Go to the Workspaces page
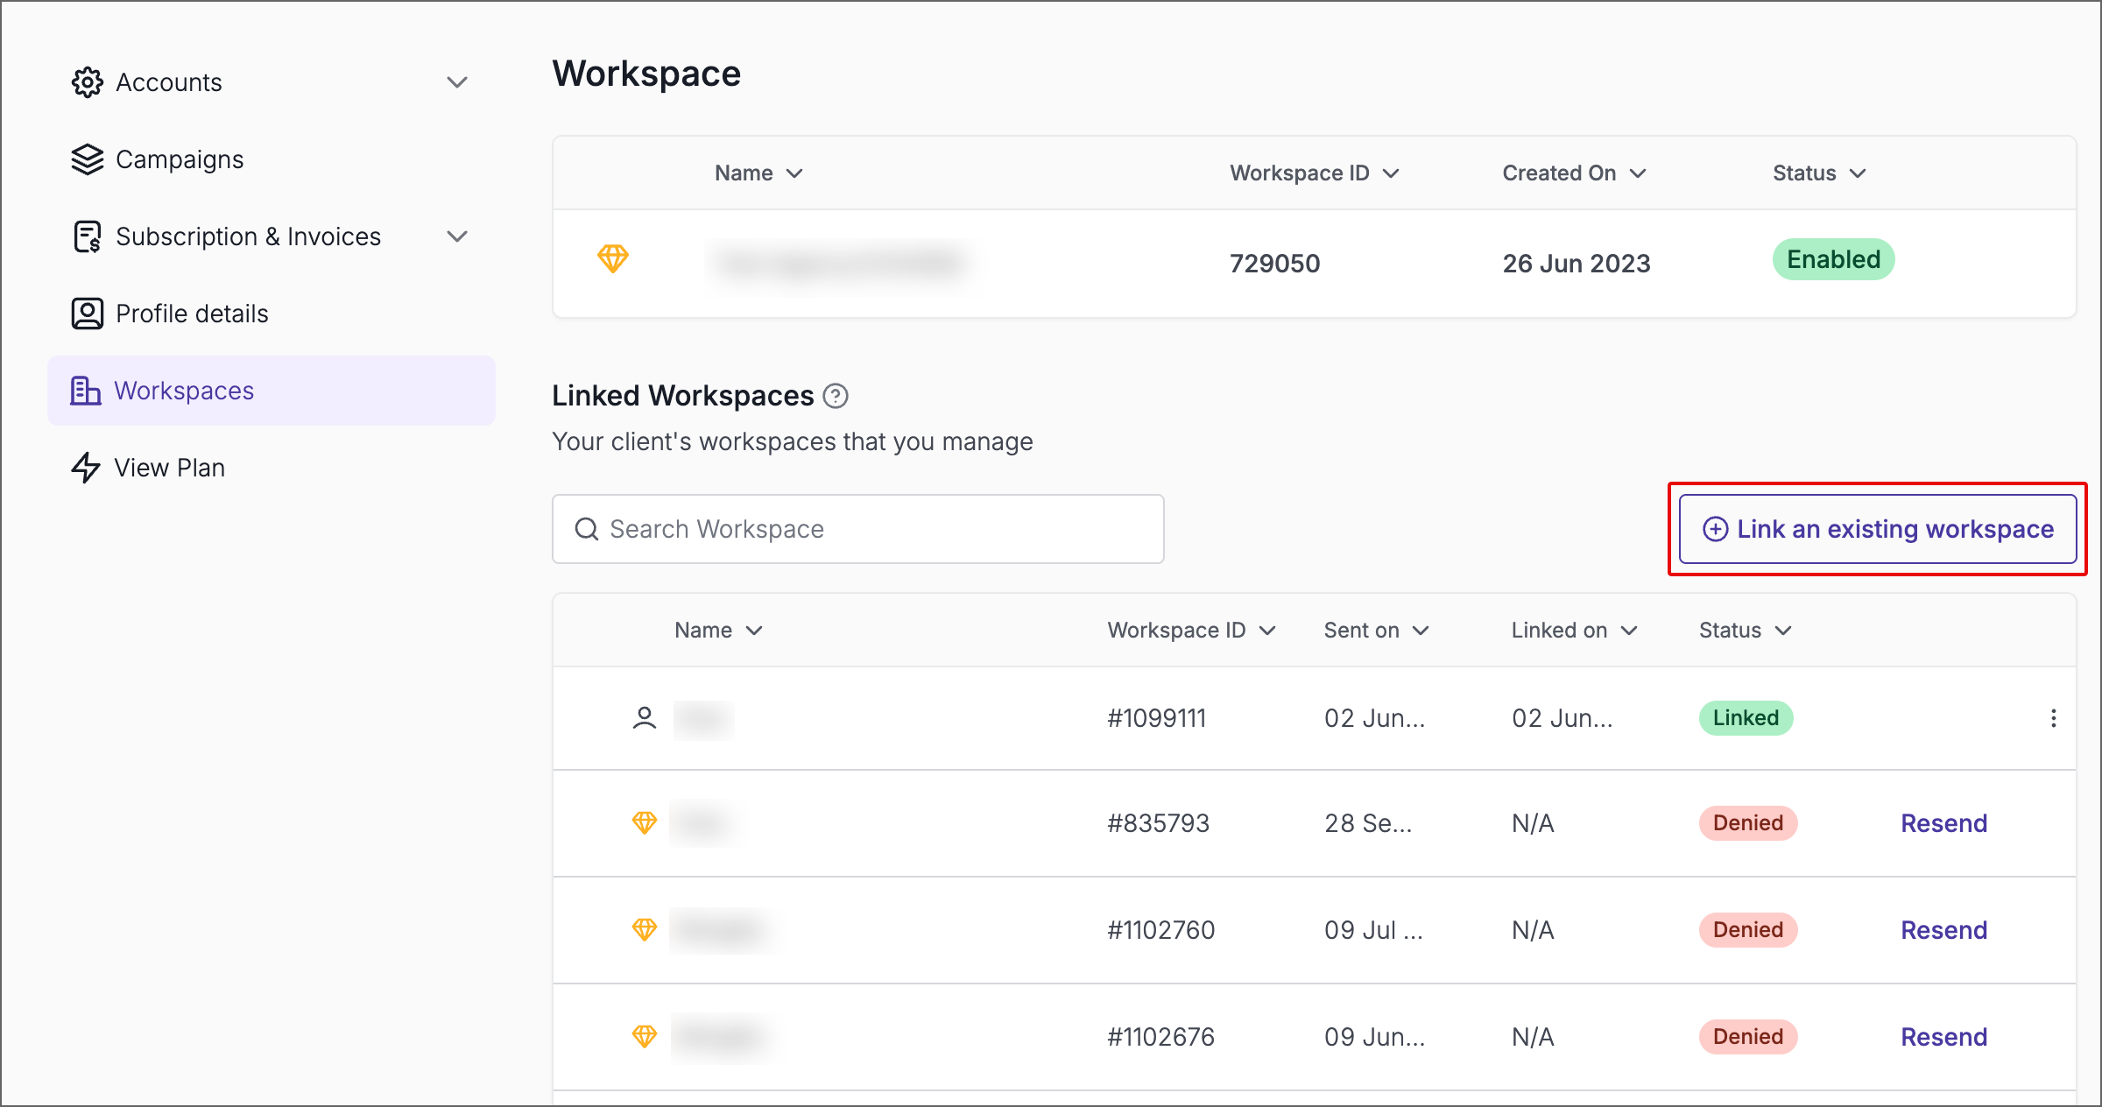The width and height of the screenshot is (2102, 1107). pos(184,391)
